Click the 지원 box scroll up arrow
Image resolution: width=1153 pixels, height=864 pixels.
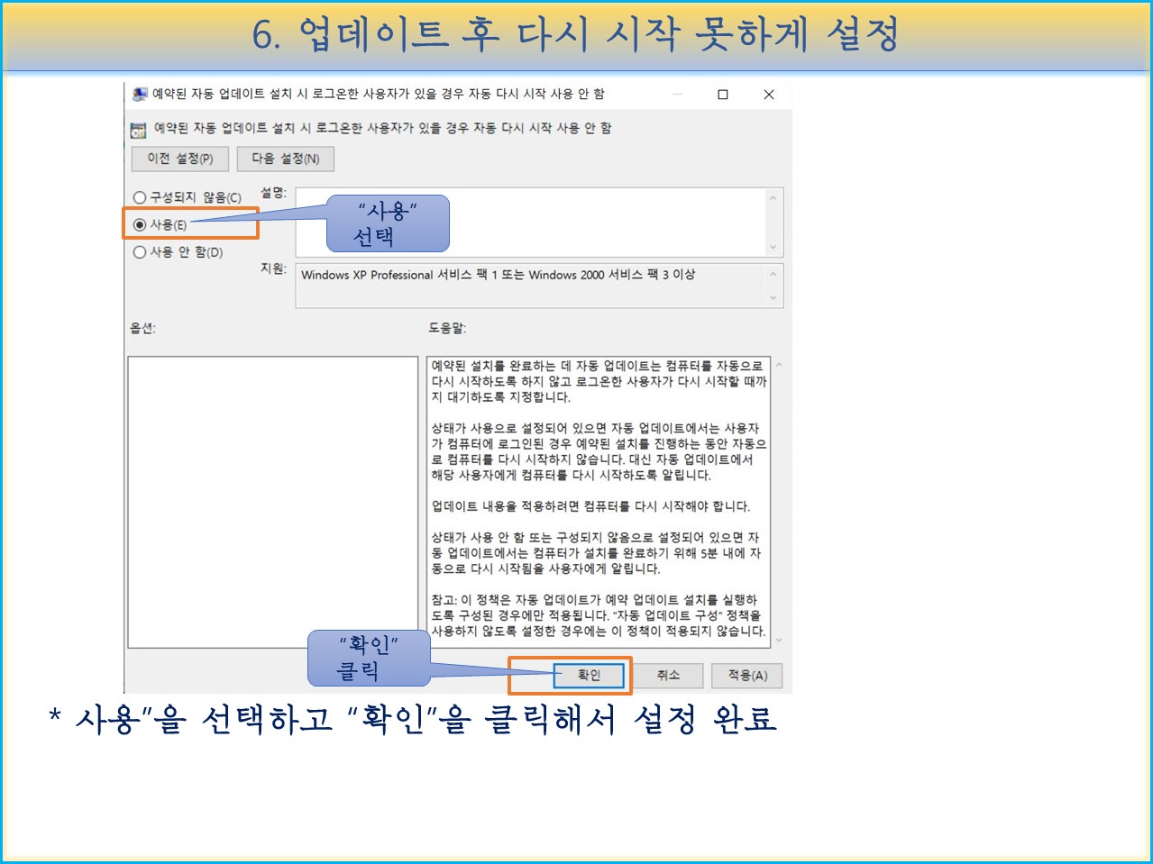[x=773, y=274]
